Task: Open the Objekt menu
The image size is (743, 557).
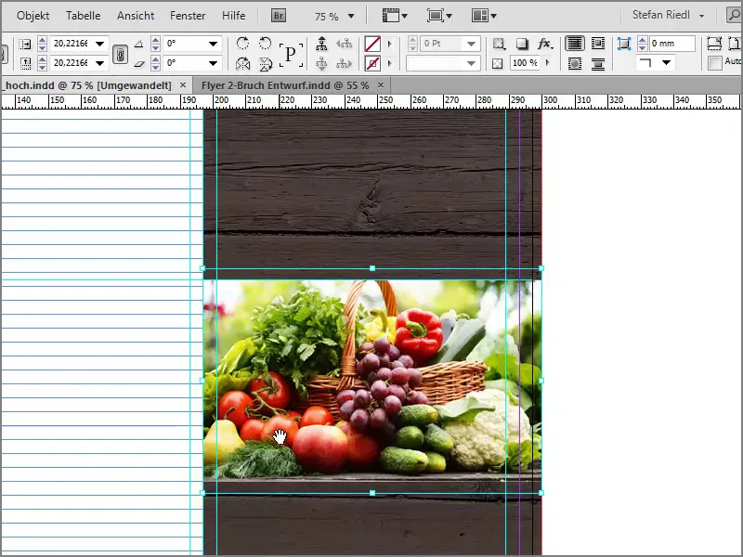Action: tap(33, 16)
